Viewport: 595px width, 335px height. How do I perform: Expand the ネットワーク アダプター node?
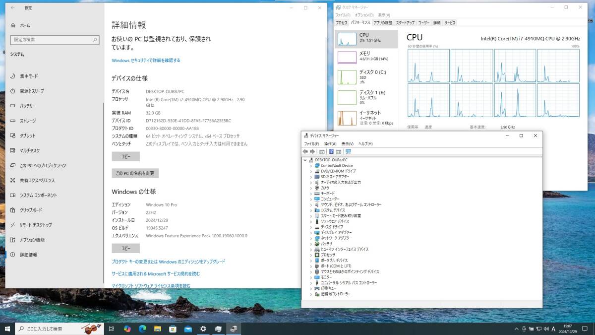[x=311, y=238]
